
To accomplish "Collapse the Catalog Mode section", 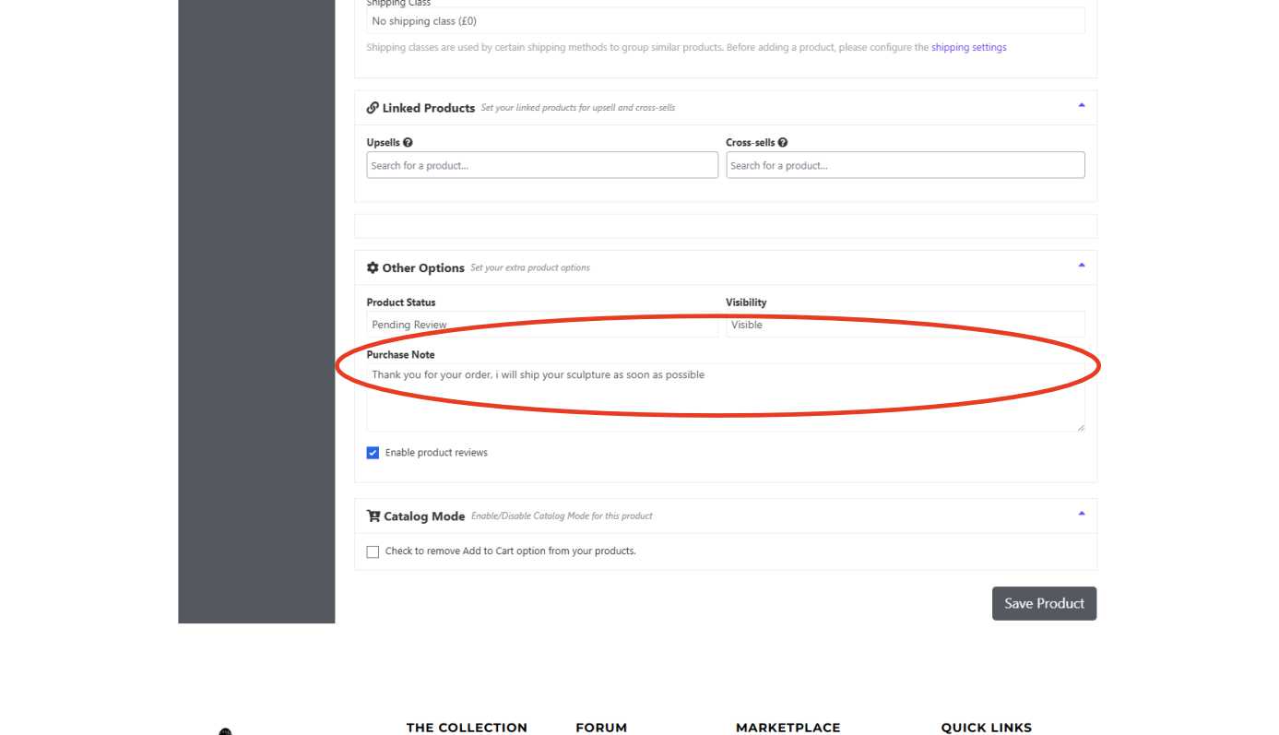I will pos(1081,514).
